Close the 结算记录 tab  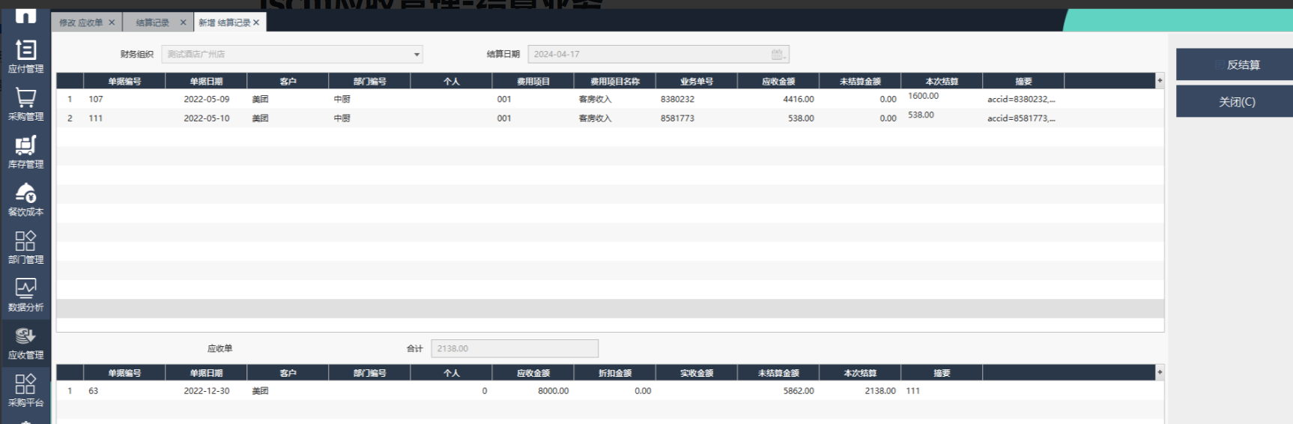(x=183, y=22)
